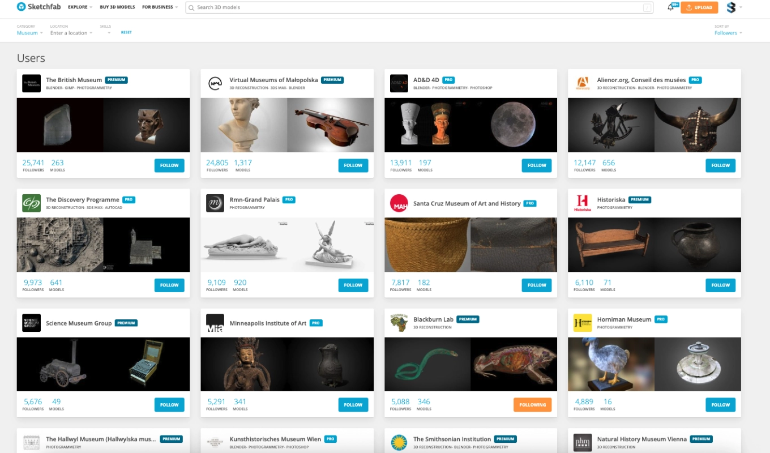Click the PRO badge beside Horniman Museum

661,319
